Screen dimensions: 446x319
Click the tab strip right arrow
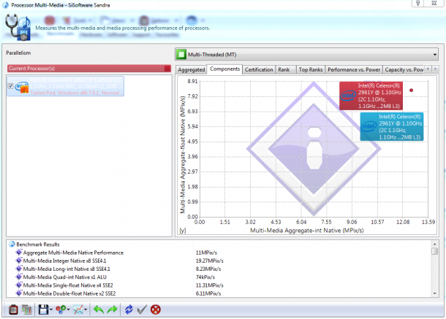click(435, 69)
